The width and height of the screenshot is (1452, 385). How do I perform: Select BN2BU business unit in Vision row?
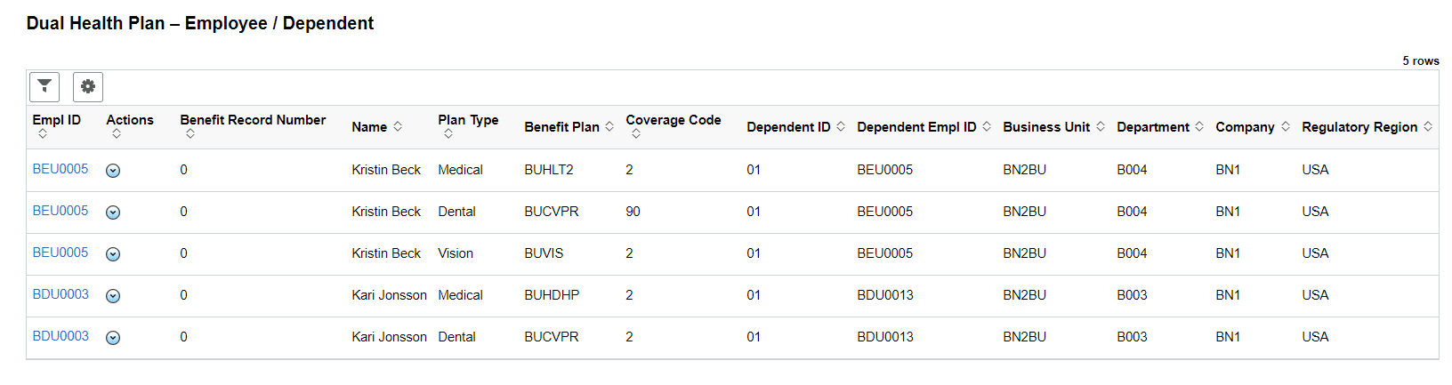tap(1024, 253)
